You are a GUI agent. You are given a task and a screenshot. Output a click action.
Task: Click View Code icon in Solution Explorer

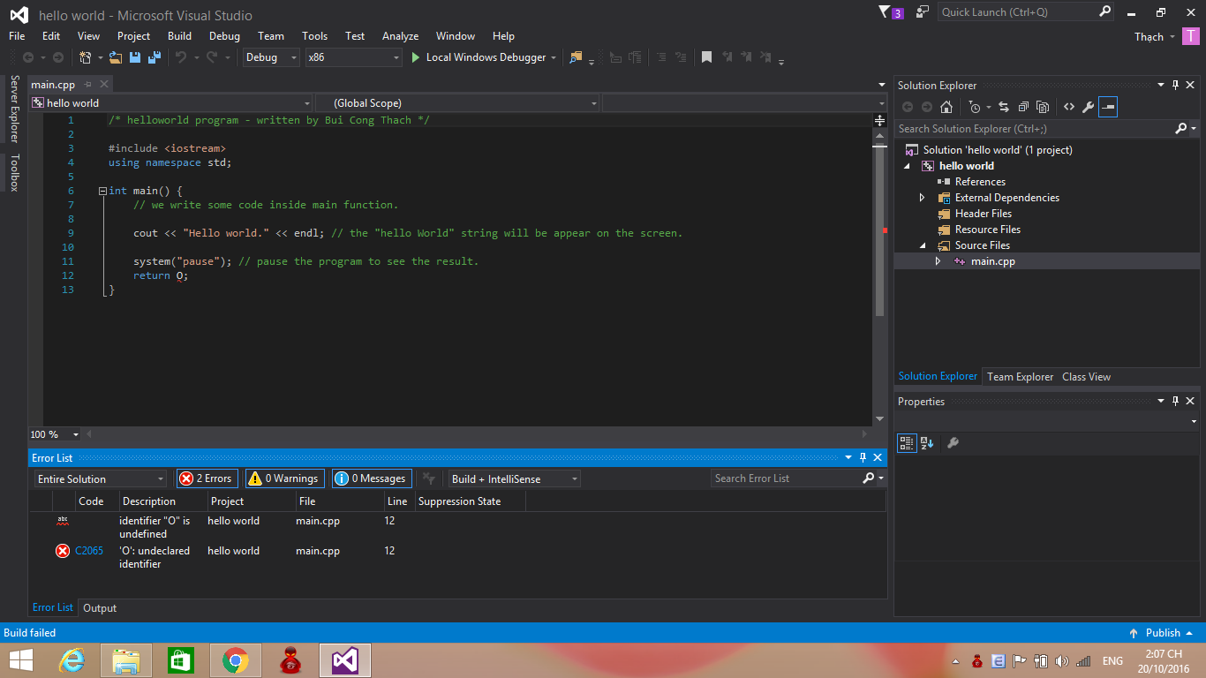1069,107
